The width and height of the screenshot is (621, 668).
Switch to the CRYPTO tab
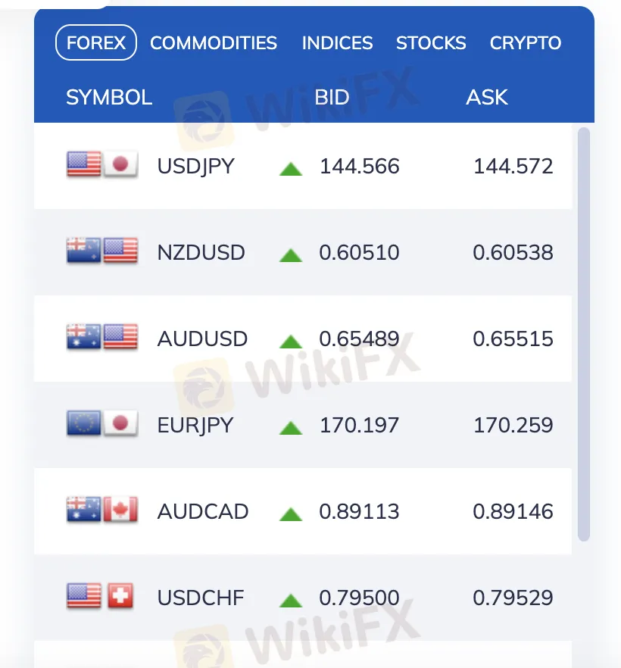click(526, 43)
